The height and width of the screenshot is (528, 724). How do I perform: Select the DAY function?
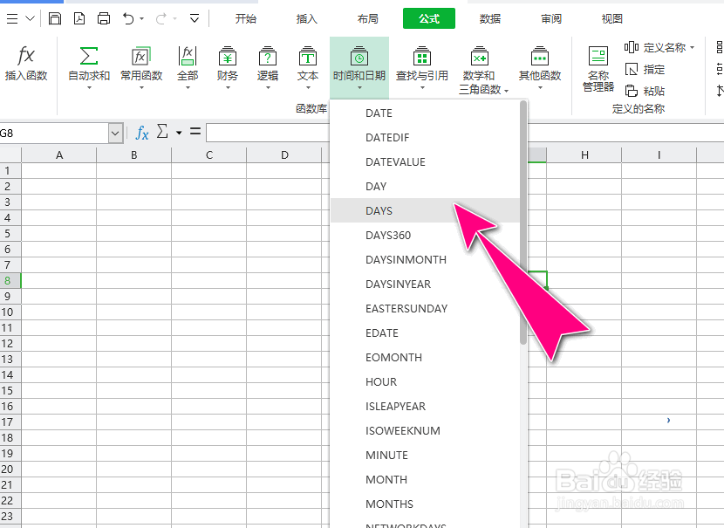[425, 187]
